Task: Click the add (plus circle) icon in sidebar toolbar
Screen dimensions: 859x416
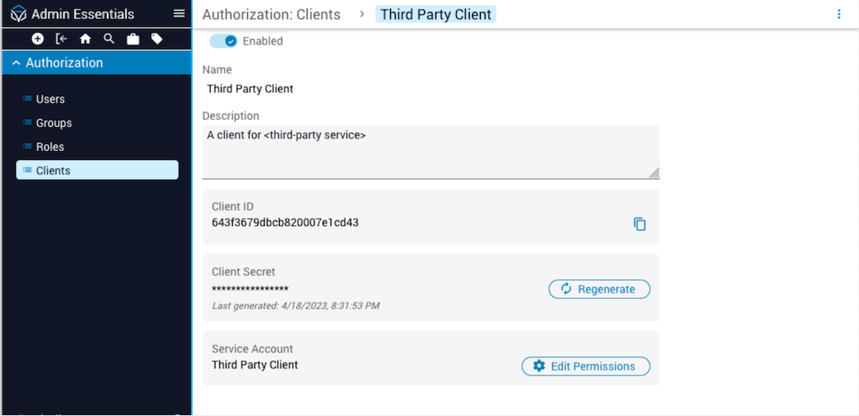Action: [x=37, y=39]
